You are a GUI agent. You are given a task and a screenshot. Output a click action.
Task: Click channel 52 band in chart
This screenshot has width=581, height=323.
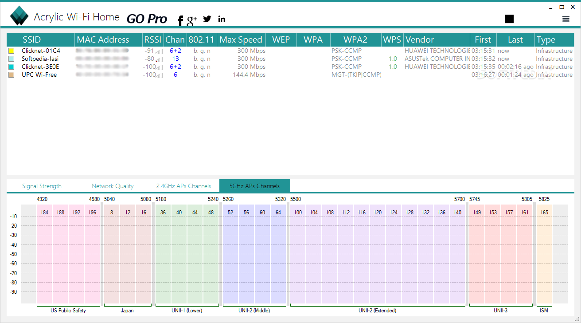230,254
